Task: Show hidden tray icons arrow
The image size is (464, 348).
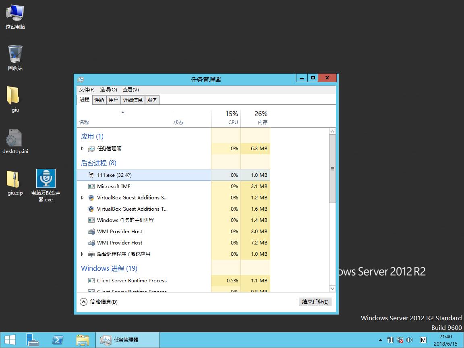Action: (x=380, y=340)
